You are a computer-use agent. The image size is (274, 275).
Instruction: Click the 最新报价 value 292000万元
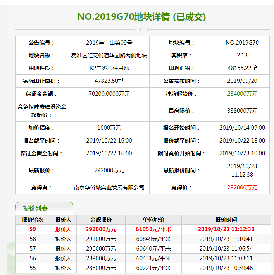(109, 170)
